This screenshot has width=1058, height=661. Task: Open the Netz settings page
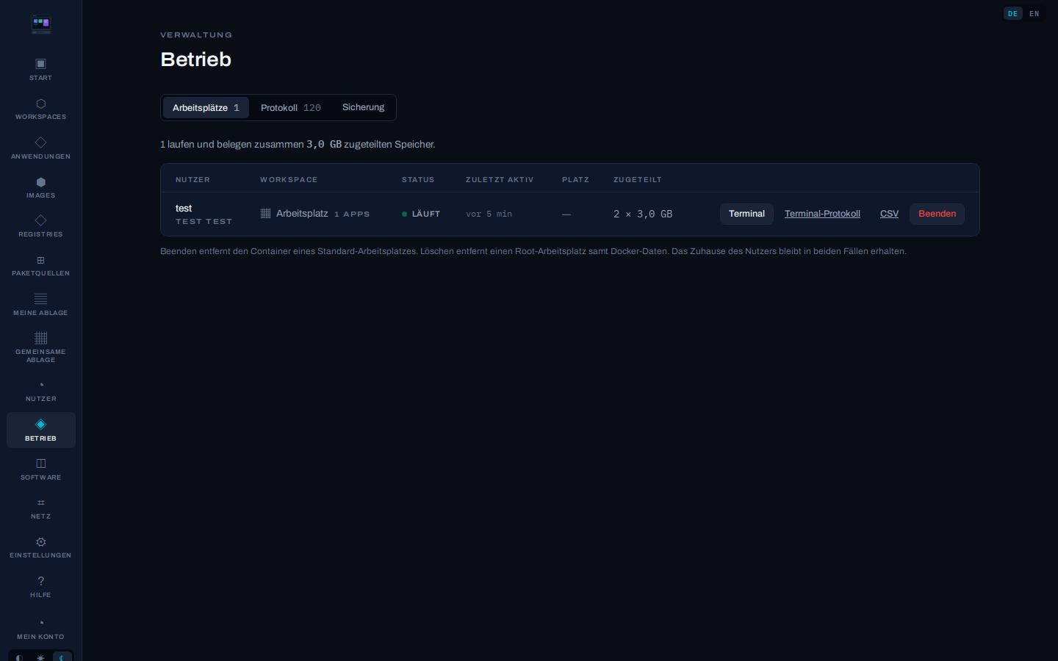tap(40, 508)
